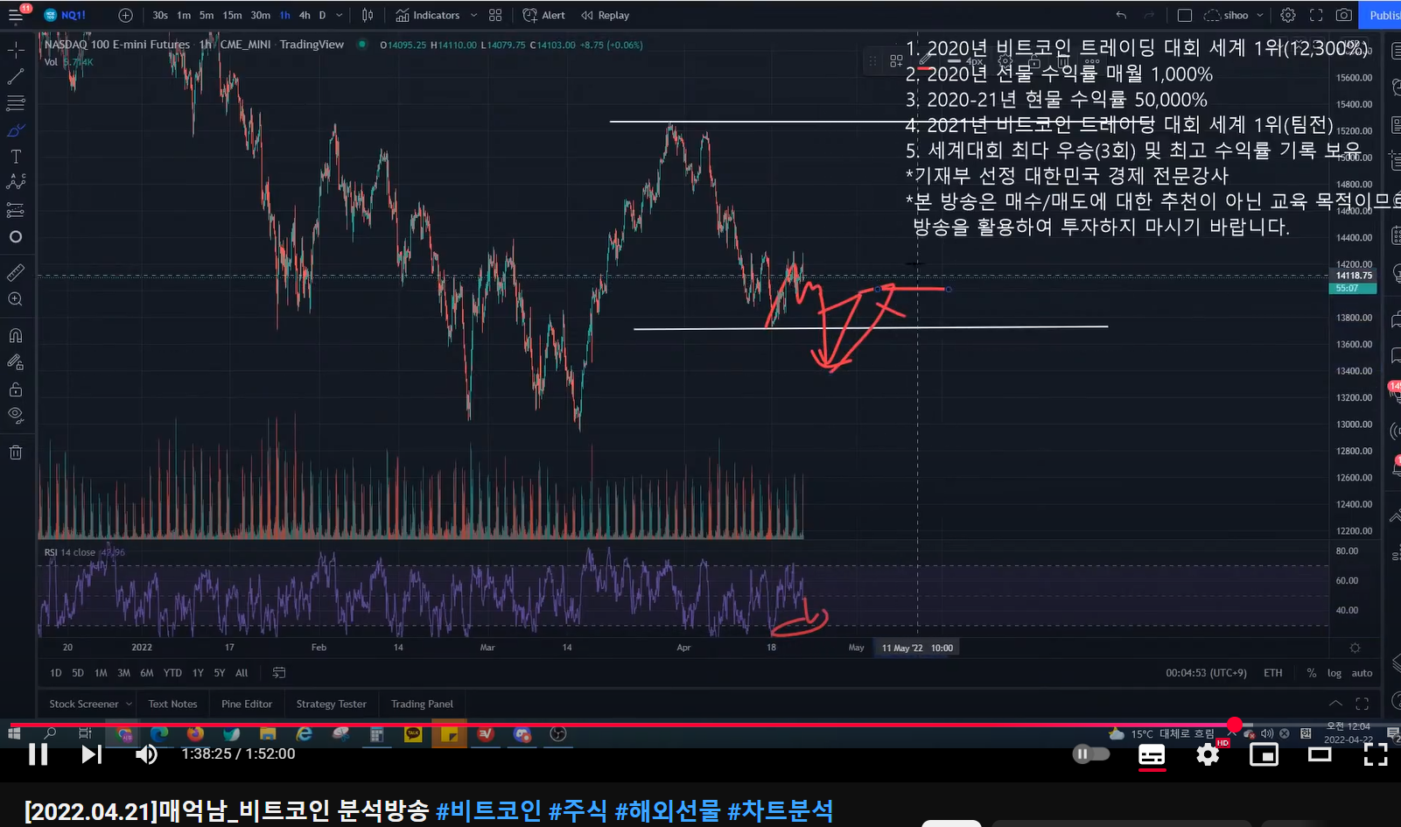Create an alert via the Alert button
1401x827 pixels.
pos(544,15)
